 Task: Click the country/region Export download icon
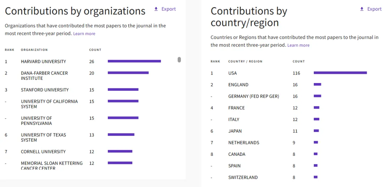tap(362, 9)
